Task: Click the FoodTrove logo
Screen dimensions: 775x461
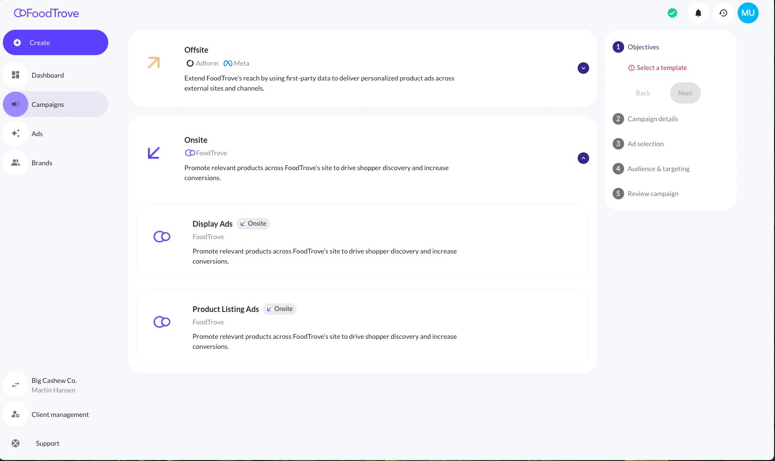Action: point(46,13)
